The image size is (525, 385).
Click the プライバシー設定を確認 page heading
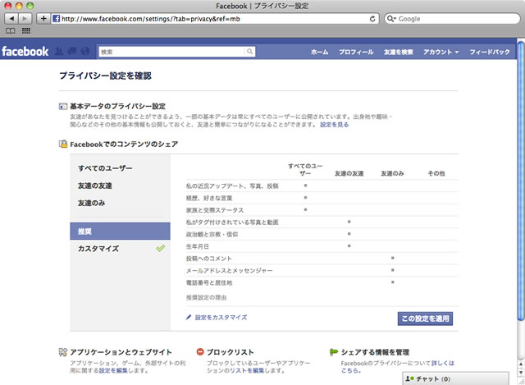coord(106,76)
